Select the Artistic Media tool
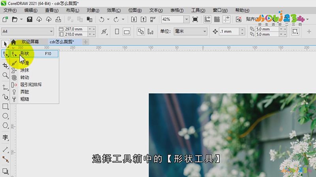Viewport: 316px width, 177px height. tap(5, 97)
